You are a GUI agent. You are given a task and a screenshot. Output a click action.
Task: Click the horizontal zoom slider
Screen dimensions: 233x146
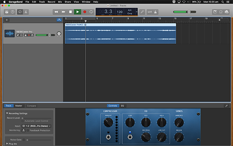tap(223, 20)
